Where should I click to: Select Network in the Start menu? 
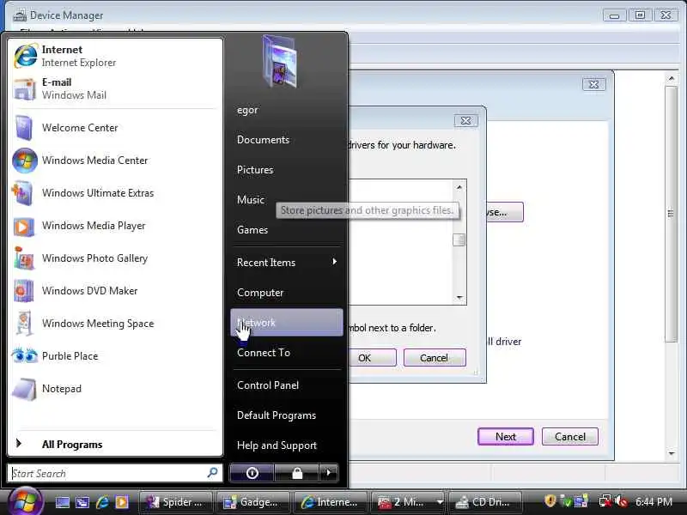287,323
